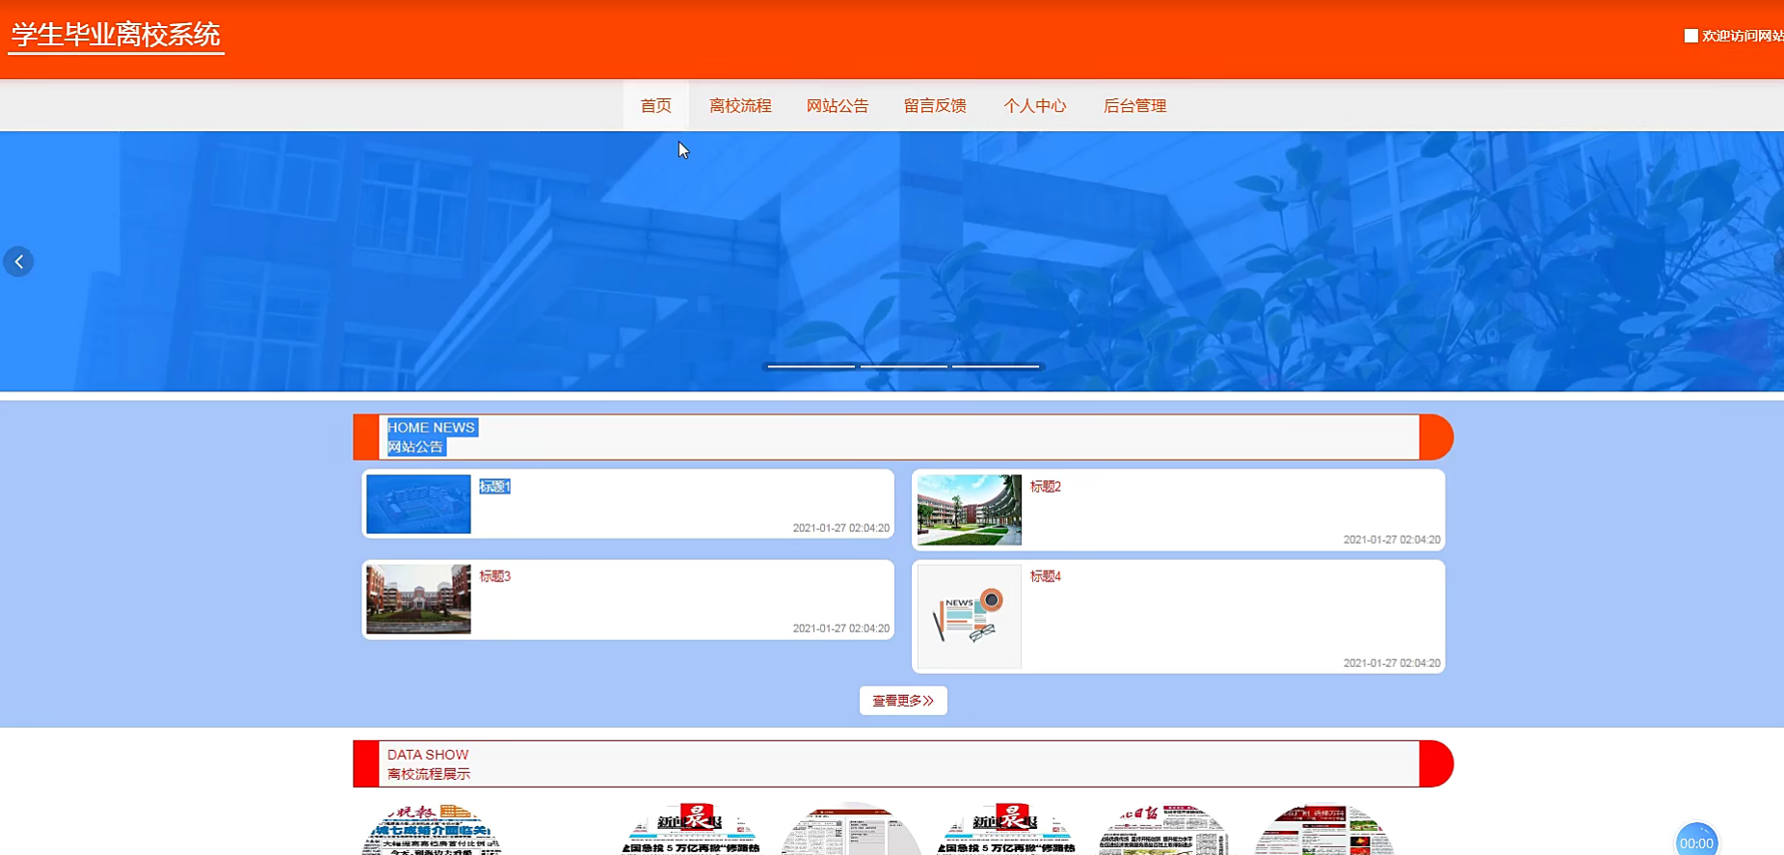Click the first circular newspaper image in 离校流程展示
1784x855 pixels.
431,829
